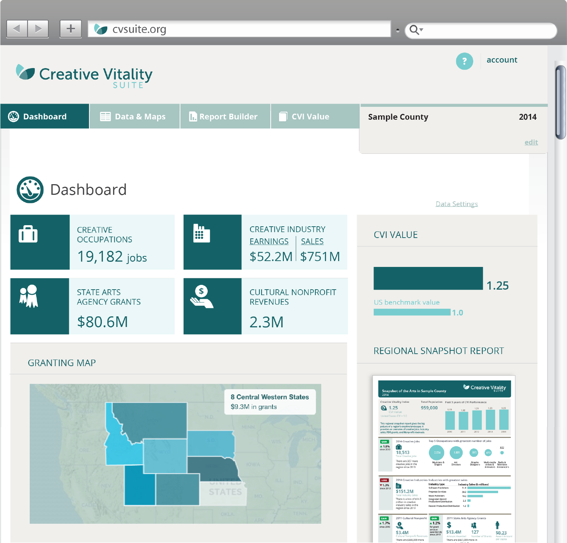The height and width of the screenshot is (543, 567).
Task: Open the Data Settings link
Action: pos(457,204)
